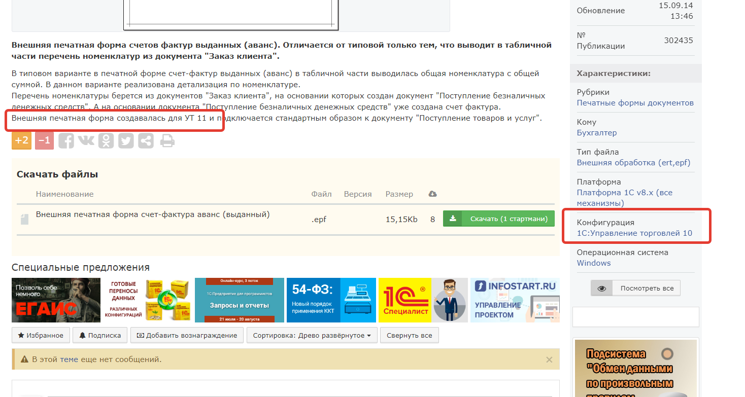Click the .epf file extension cell
This screenshot has width=745, height=397.
pyautogui.click(x=320, y=220)
